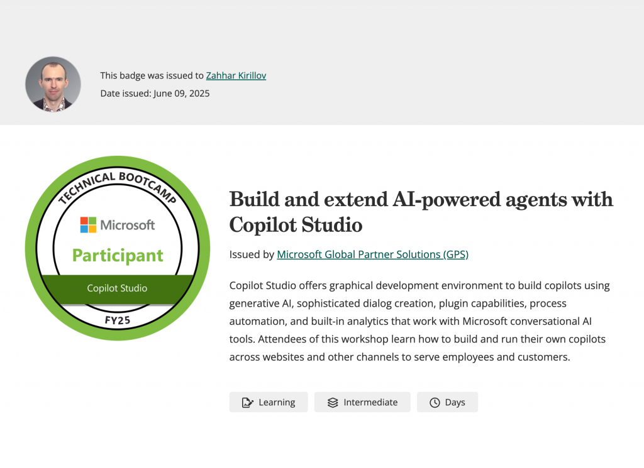Screen dimensions: 644x468
Task: Click the dark green Copilot Studio banner
Action: pyautogui.click(x=118, y=288)
